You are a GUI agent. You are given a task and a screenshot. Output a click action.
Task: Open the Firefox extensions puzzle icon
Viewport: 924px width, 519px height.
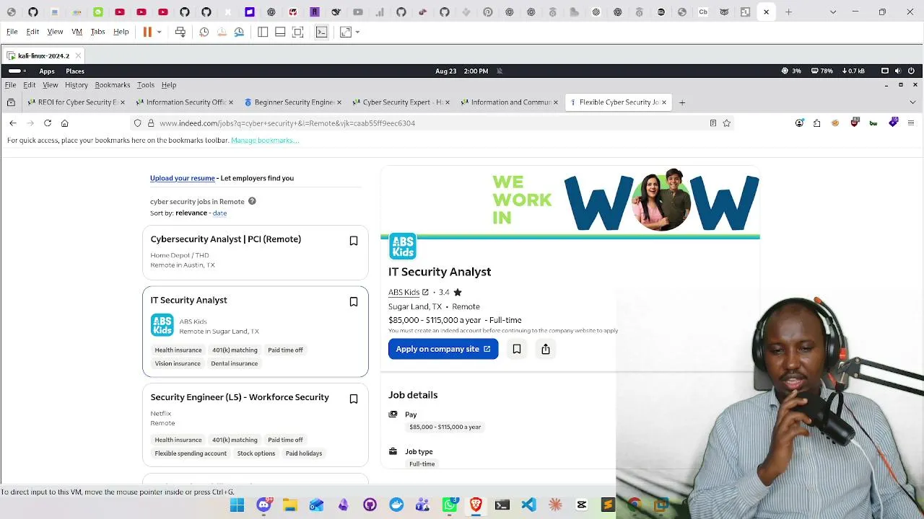[817, 123]
